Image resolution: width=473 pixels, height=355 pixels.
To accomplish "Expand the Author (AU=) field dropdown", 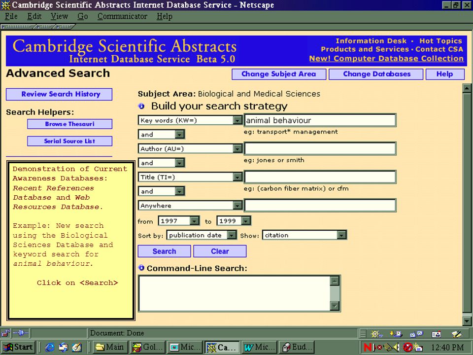I will (237, 148).
